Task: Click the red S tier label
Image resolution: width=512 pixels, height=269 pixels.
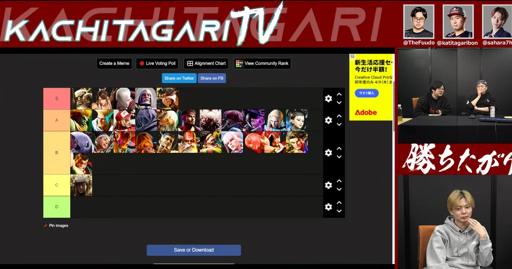Action: coord(57,98)
